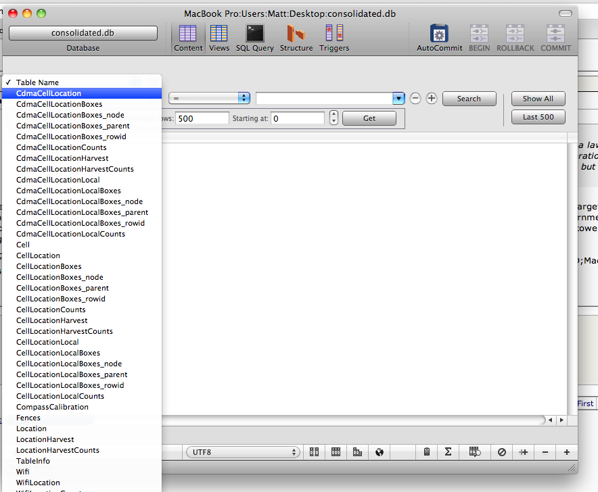Click the consolidated.db database button
598x492 pixels.
click(x=83, y=32)
